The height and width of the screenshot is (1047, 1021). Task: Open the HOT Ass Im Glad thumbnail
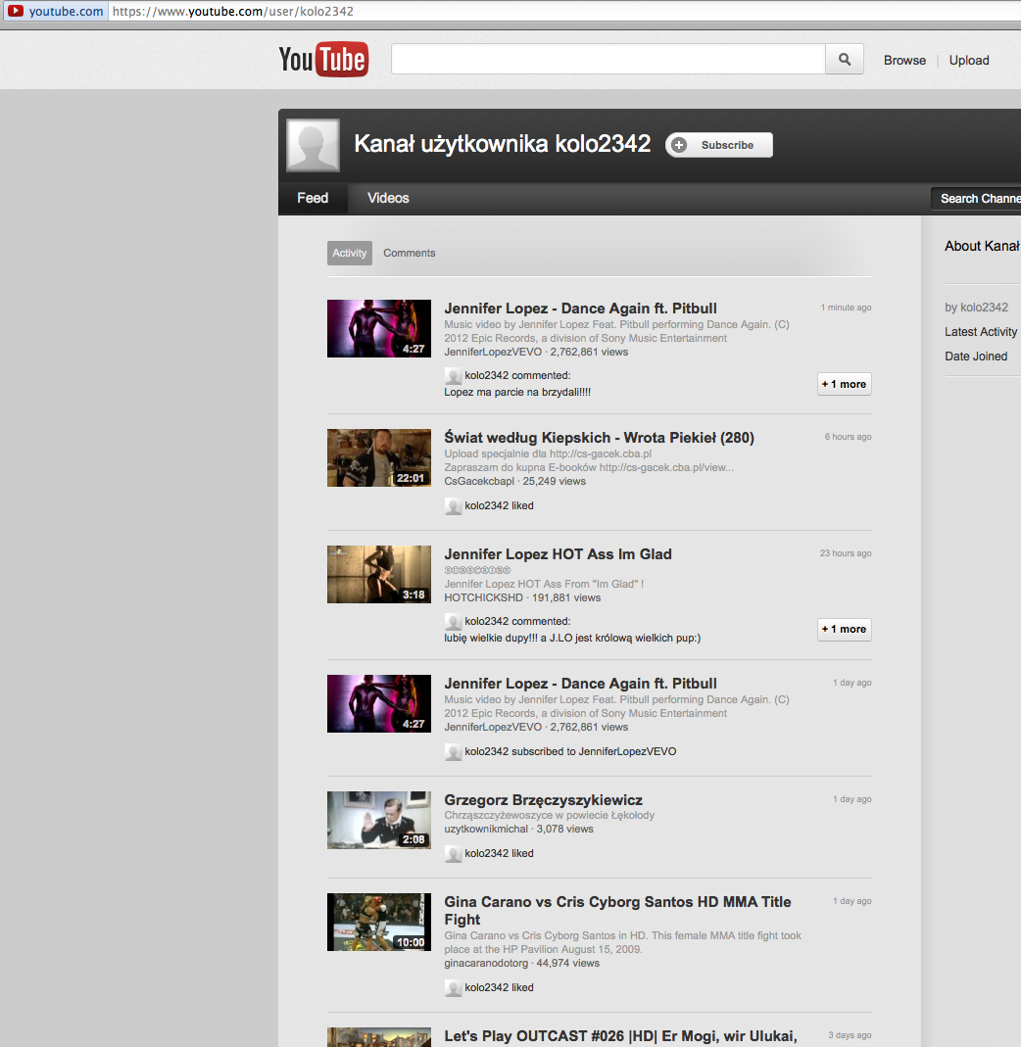click(379, 574)
